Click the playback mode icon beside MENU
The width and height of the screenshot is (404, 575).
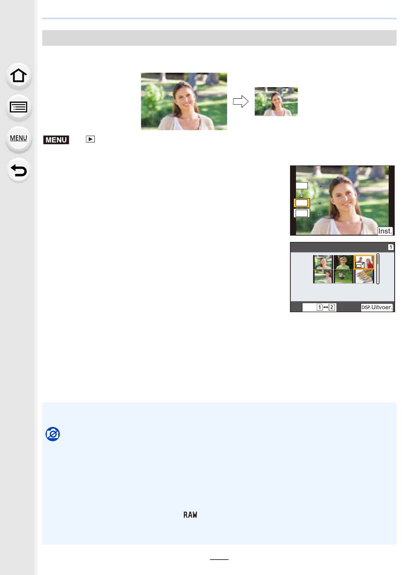coord(90,139)
